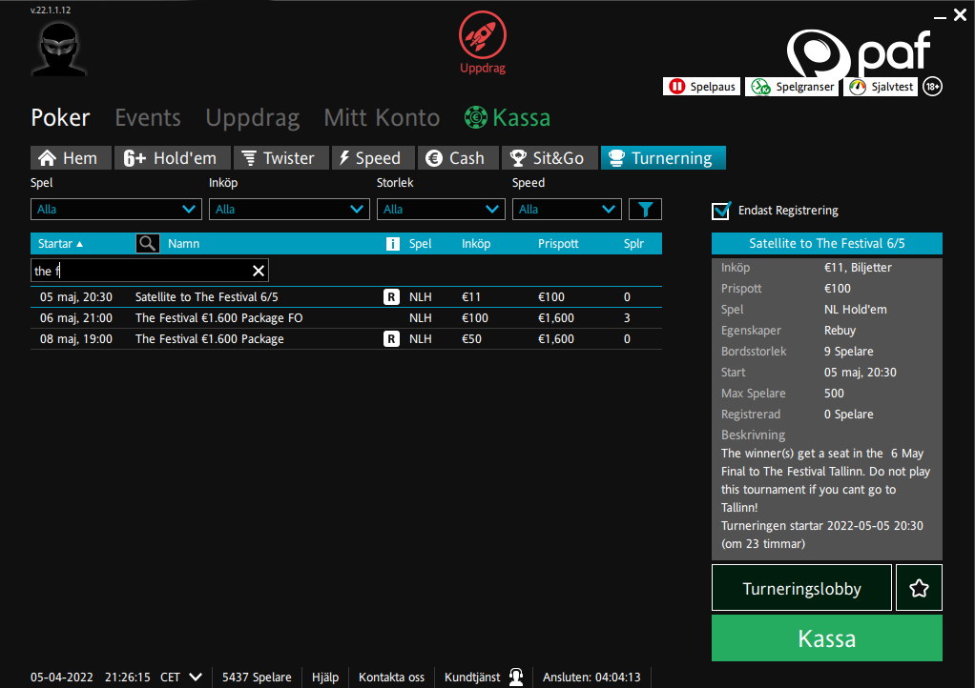
Task: Click the magnifier search icon
Action: coord(147,243)
